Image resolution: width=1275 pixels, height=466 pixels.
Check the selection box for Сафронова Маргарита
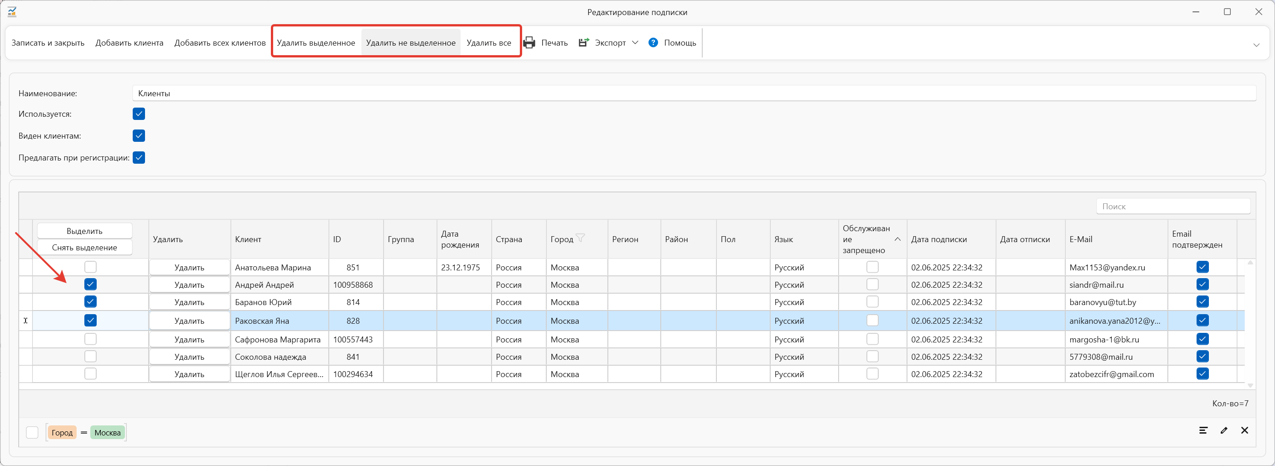tap(90, 339)
